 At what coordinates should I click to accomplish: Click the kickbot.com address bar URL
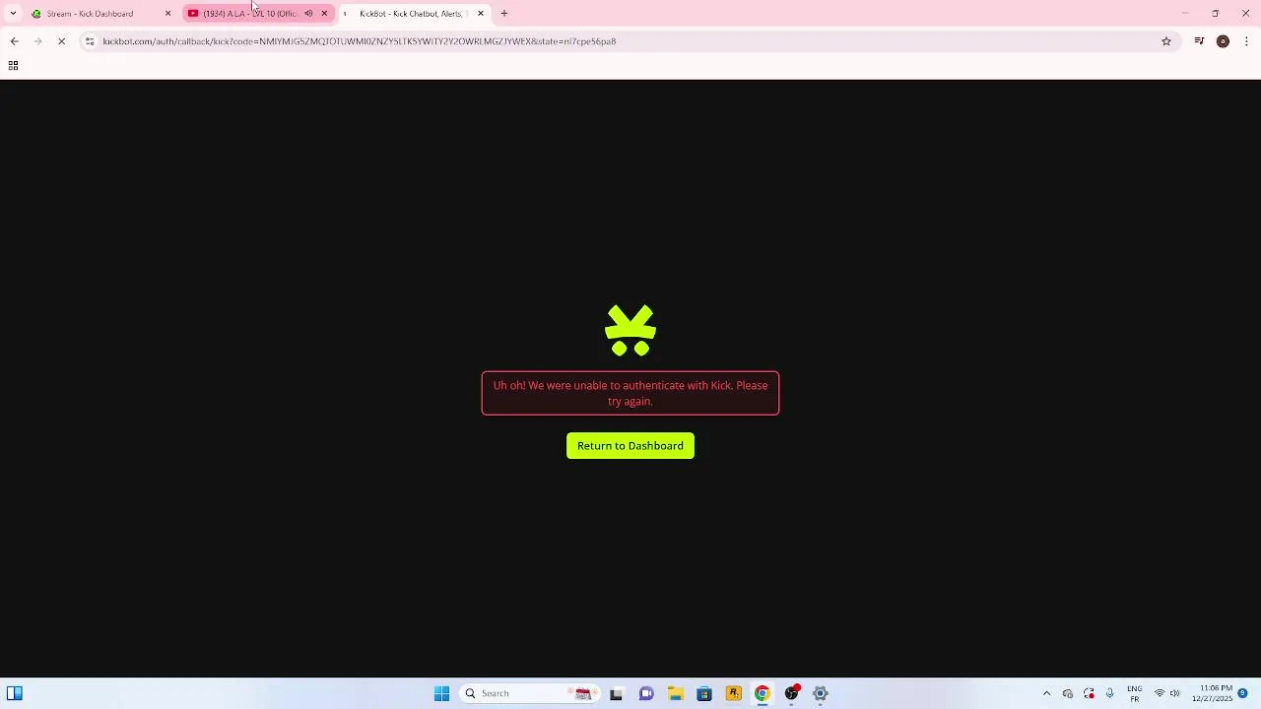360,41
